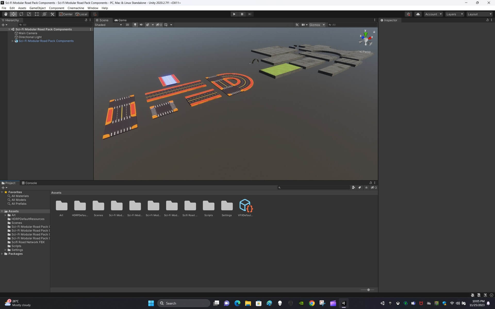This screenshot has width=495, height=309.
Task: Toggle 2D view mode in Scene
Action: pos(127,25)
